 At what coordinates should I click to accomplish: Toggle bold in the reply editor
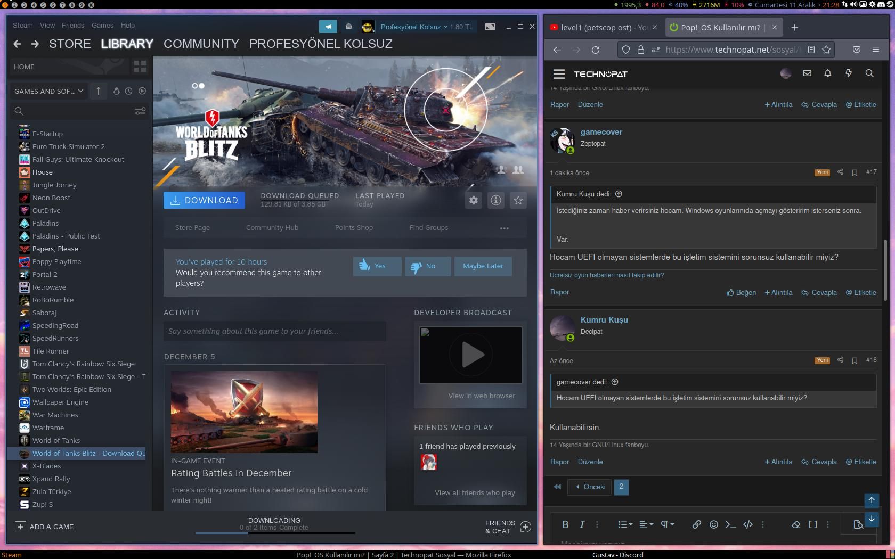click(x=565, y=524)
